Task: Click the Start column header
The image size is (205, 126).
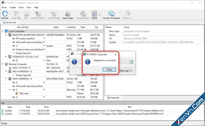Action: (x=83, y=27)
